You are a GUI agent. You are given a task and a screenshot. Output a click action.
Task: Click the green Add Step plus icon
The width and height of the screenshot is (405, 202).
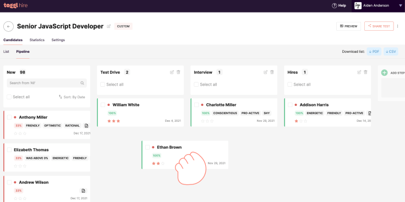384,72
